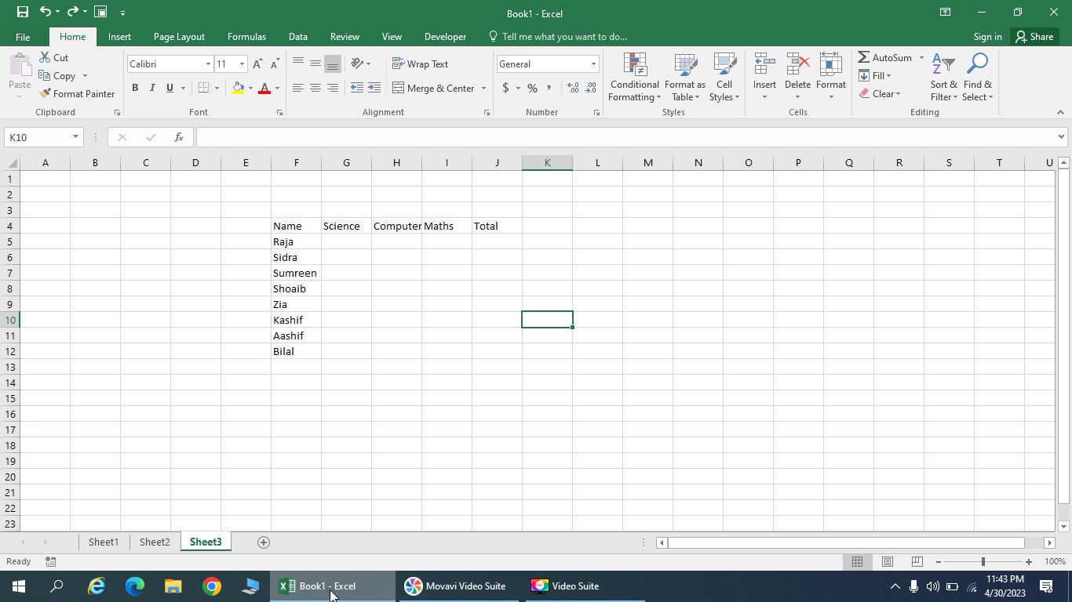Open the General number format dropdown
The image size is (1072, 602).
click(x=593, y=64)
